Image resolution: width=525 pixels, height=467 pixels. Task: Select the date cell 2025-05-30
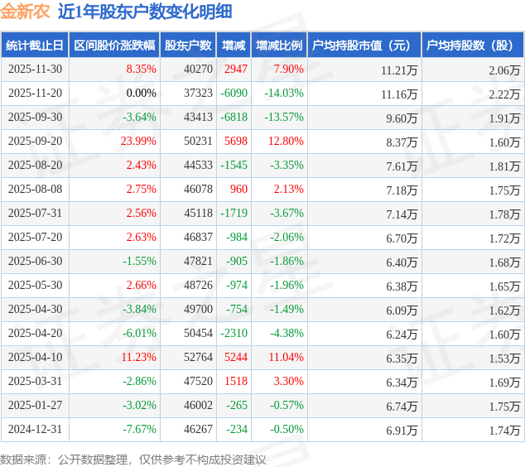(35, 286)
